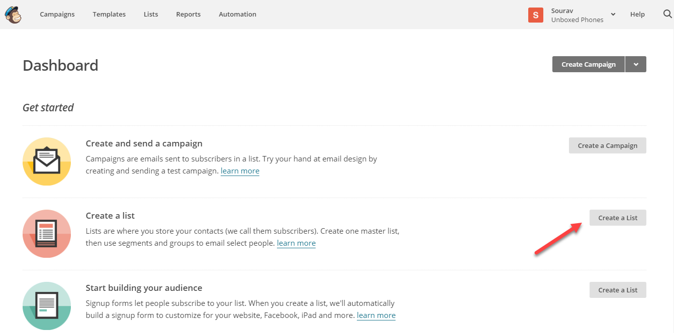The height and width of the screenshot is (333, 674).
Task: Click Create a List under Start building your audience
Action: (618, 290)
